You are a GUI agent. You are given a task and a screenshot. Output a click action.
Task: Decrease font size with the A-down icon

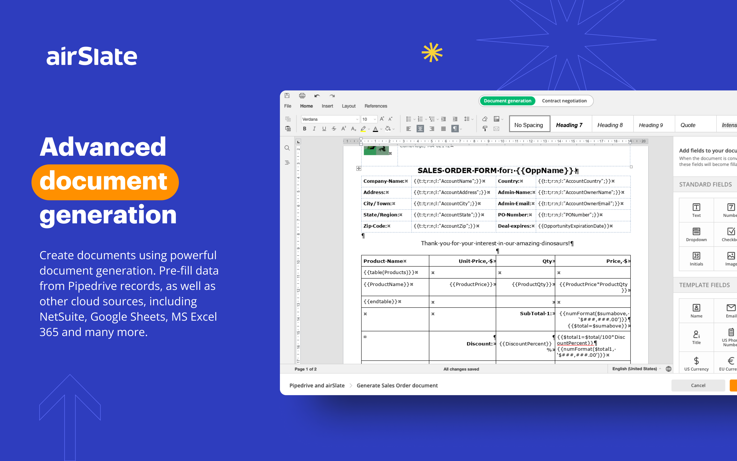pos(390,119)
